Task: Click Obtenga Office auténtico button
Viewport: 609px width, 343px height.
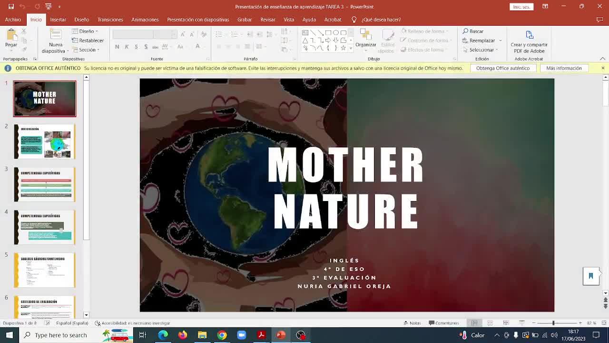Action: pyautogui.click(x=502, y=68)
